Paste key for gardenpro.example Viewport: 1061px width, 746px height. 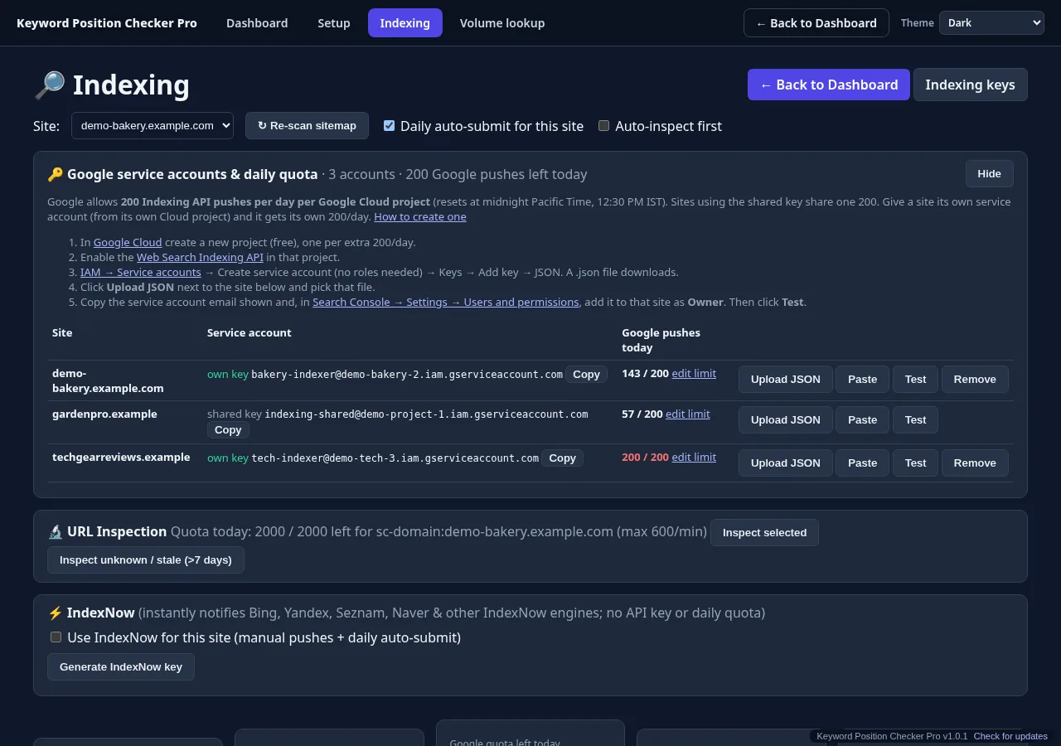862,419
